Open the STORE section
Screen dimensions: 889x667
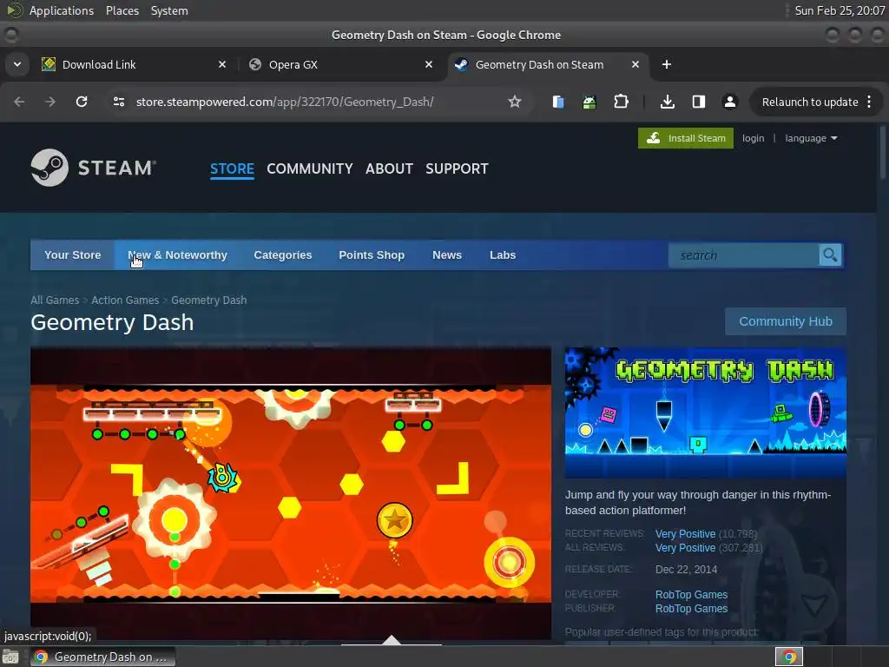point(232,168)
